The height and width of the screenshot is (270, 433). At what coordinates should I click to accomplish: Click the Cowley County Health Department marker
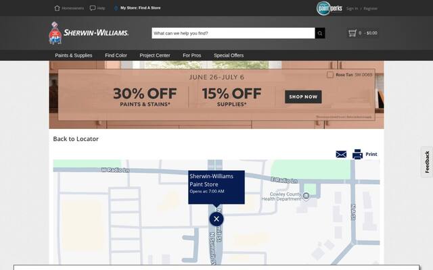(x=306, y=196)
